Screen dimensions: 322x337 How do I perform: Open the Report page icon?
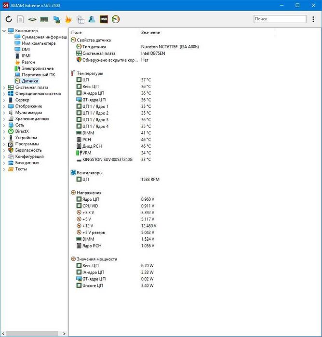coord(20,19)
